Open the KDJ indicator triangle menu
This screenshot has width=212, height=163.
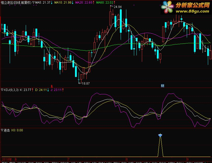tap(2, 90)
